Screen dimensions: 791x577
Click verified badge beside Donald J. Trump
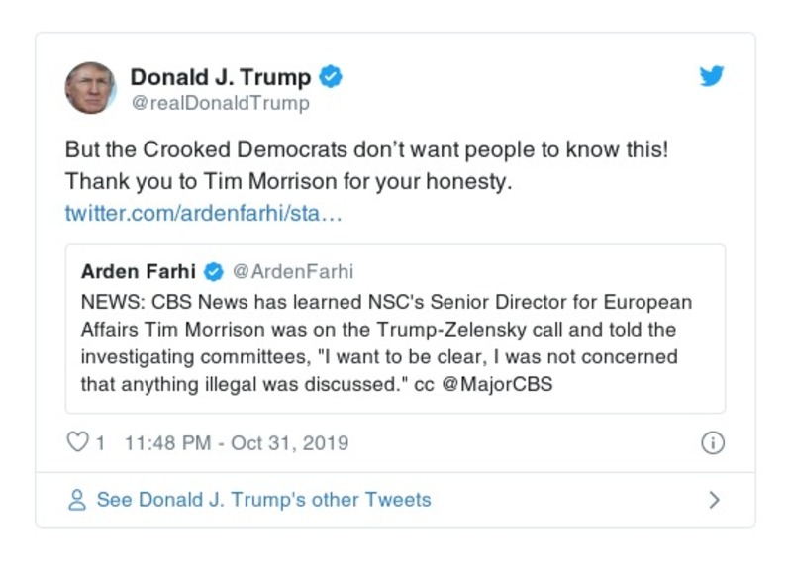(x=331, y=77)
